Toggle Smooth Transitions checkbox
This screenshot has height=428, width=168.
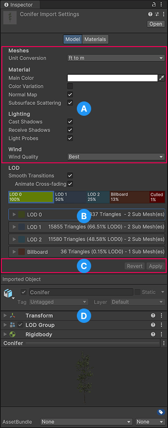click(70, 176)
